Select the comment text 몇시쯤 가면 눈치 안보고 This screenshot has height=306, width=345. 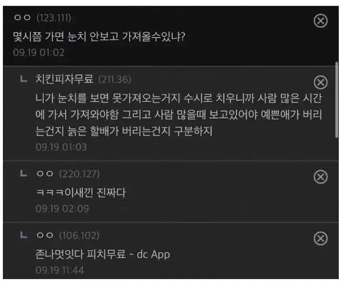pos(66,36)
